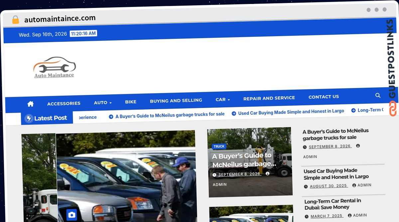Click the clock icon beside September 8, 2026 sidebar date
399x222 pixels.
click(x=305, y=147)
